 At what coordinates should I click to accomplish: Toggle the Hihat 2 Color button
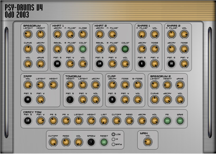pyautogui.click(x=125, y=49)
